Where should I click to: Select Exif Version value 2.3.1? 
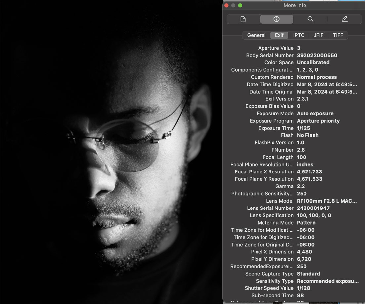(x=303, y=99)
